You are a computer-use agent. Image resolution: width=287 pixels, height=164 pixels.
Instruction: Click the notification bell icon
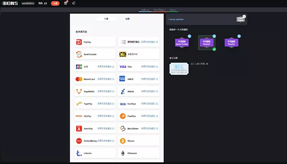tap(73, 3)
